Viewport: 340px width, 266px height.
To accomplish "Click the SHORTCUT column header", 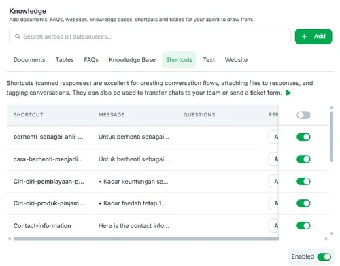I will 29,115.
